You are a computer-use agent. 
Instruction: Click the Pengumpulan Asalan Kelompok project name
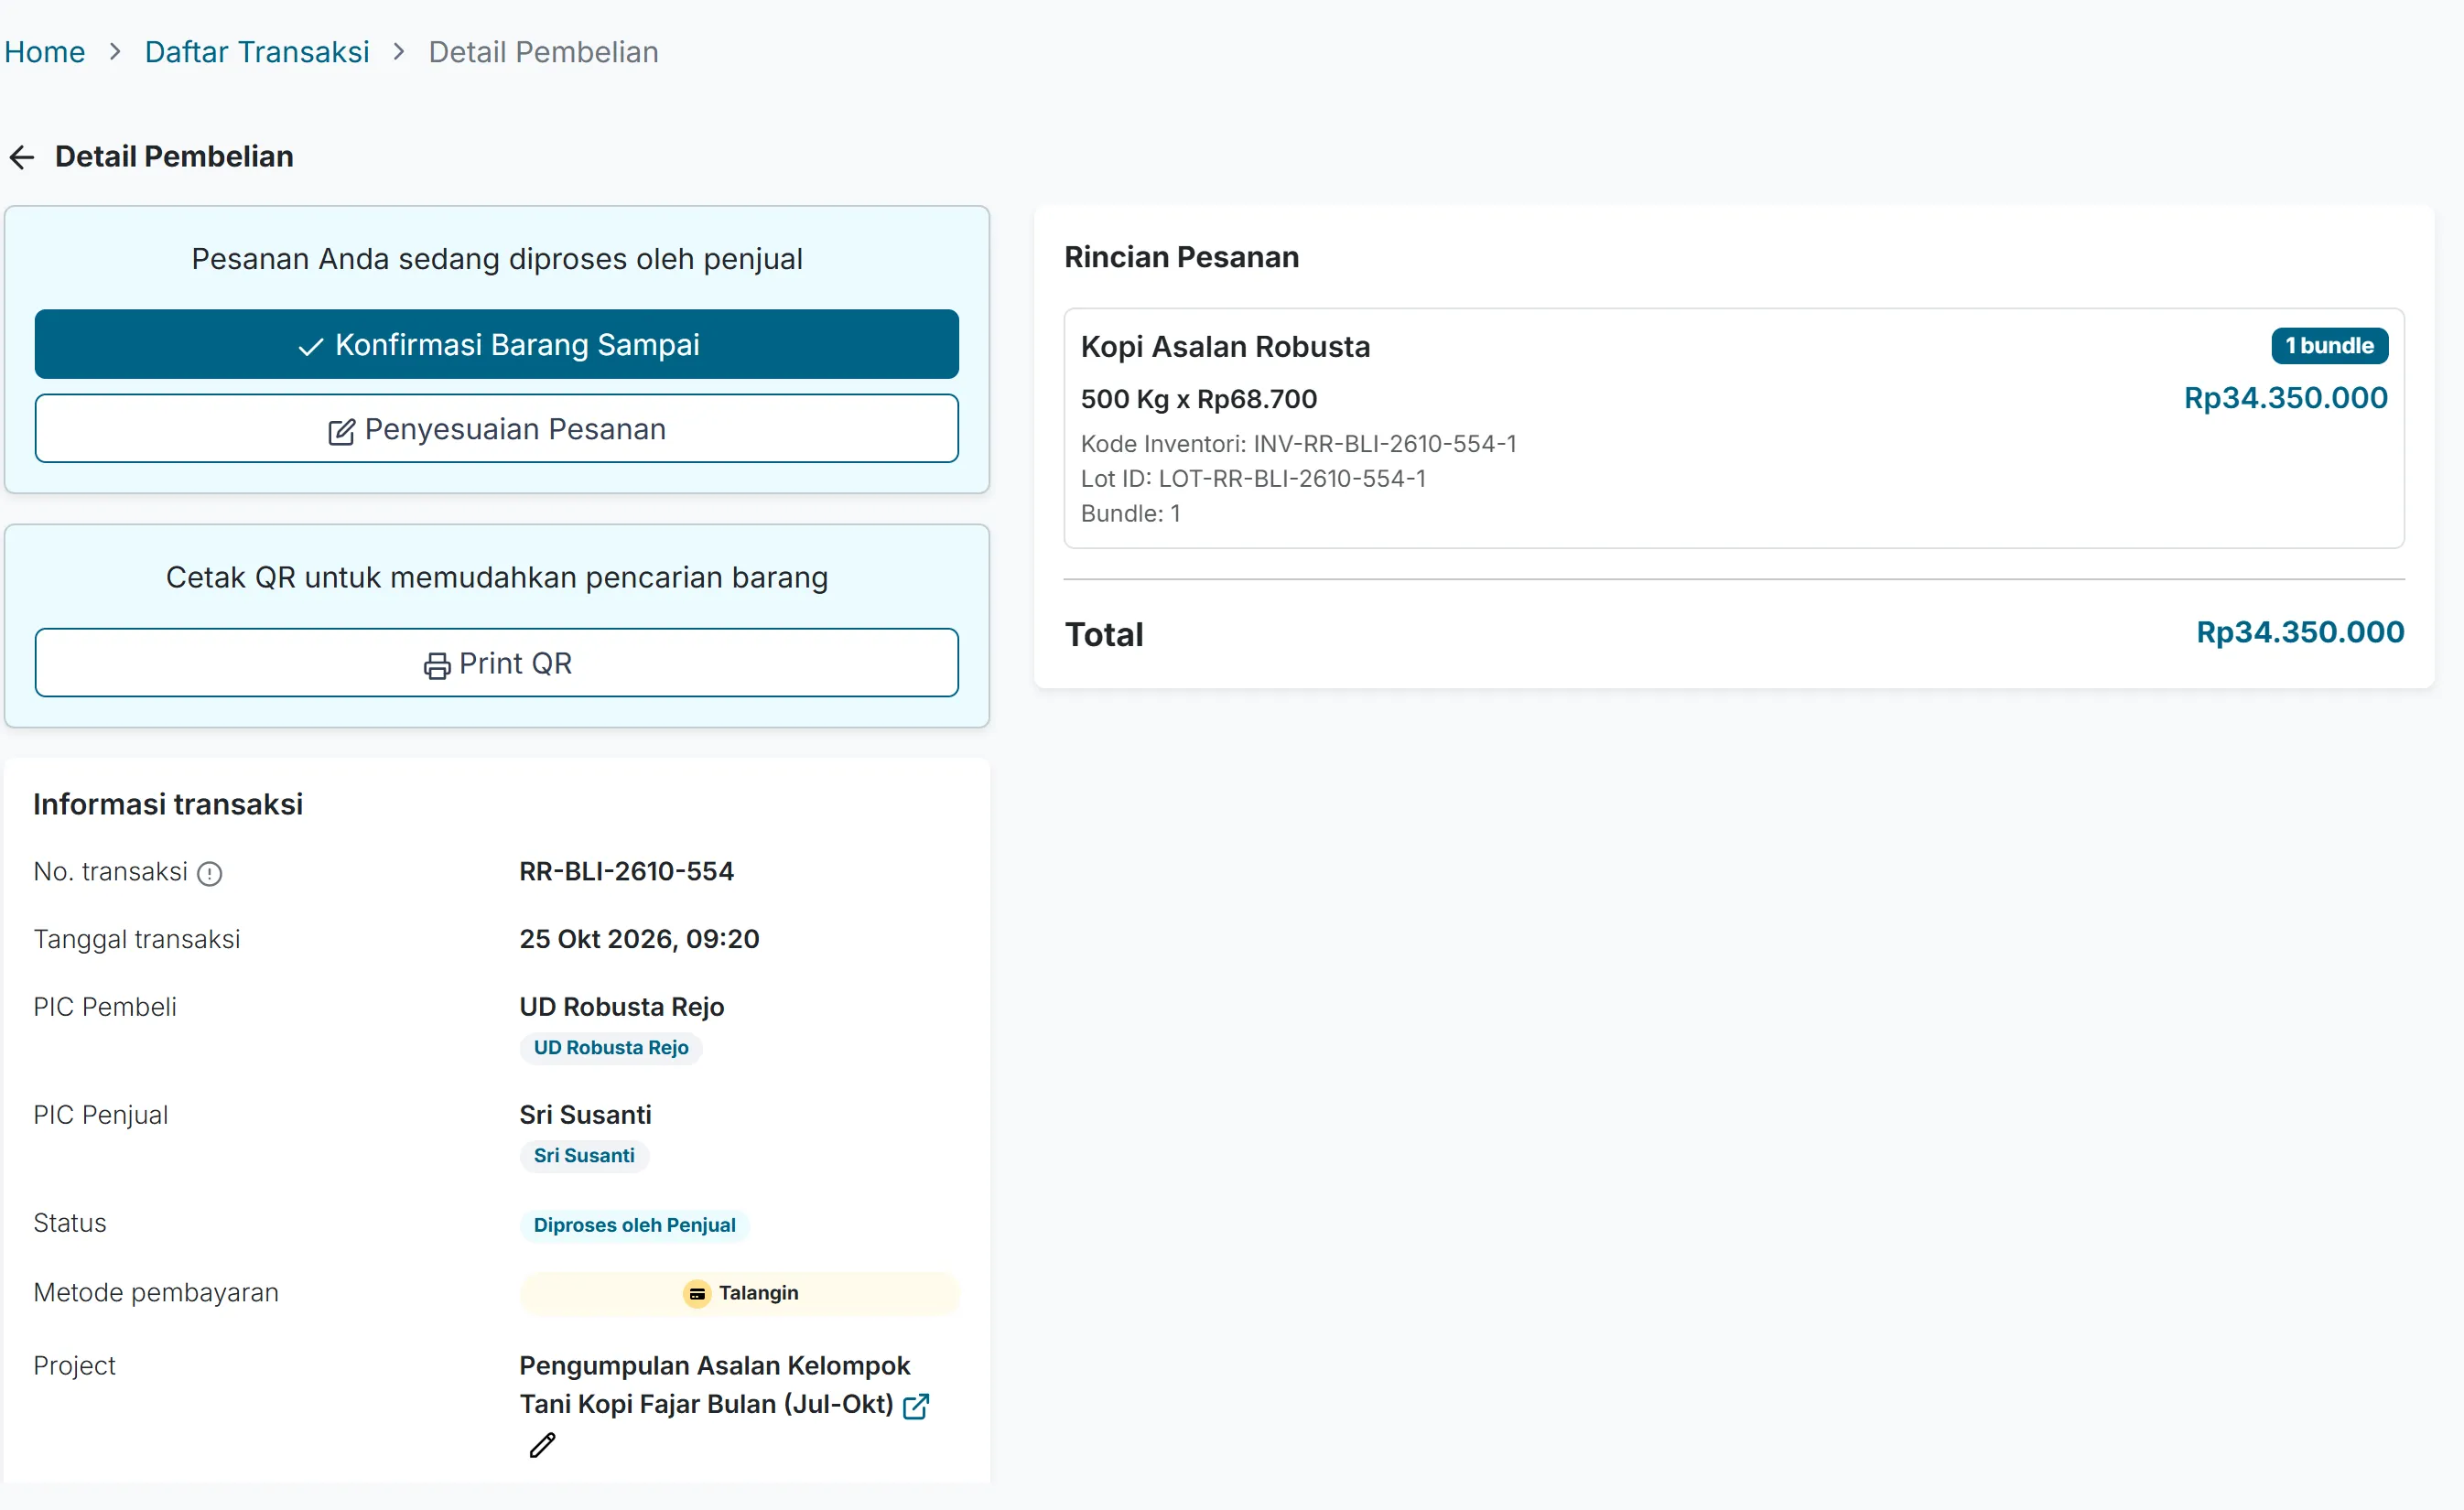pos(715,1386)
